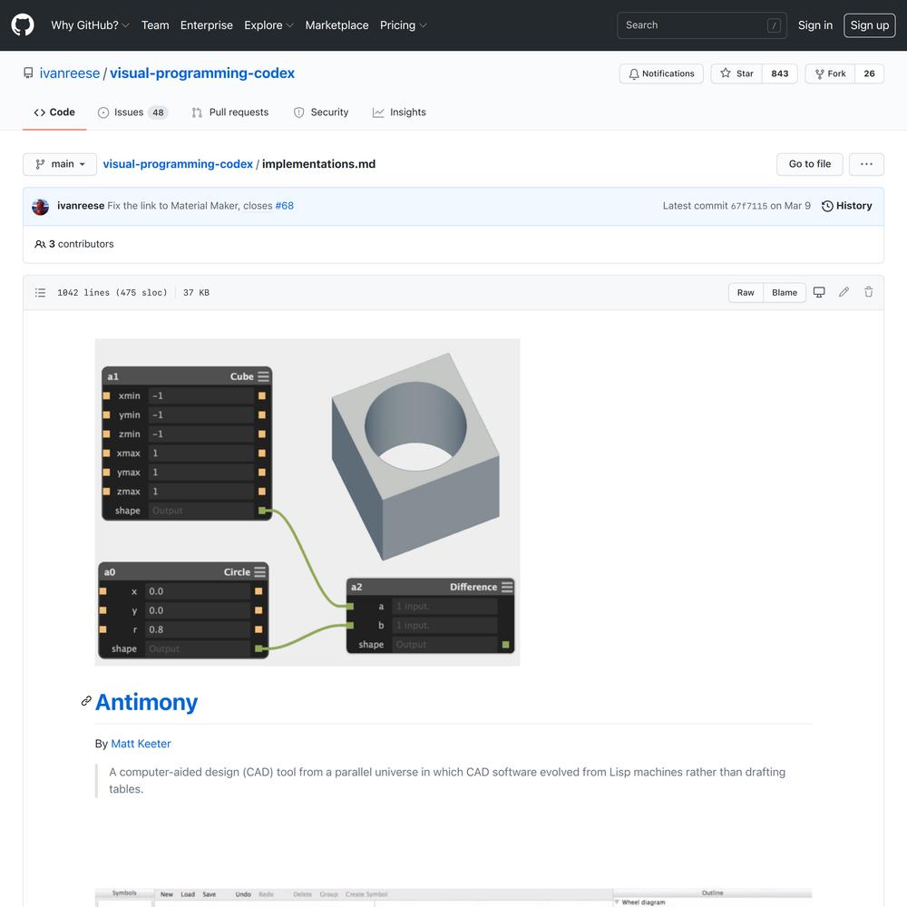Image resolution: width=907 pixels, height=907 pixels.
Task: Click ivanreese's avatar in the commit bar
Action: [41, 207]
